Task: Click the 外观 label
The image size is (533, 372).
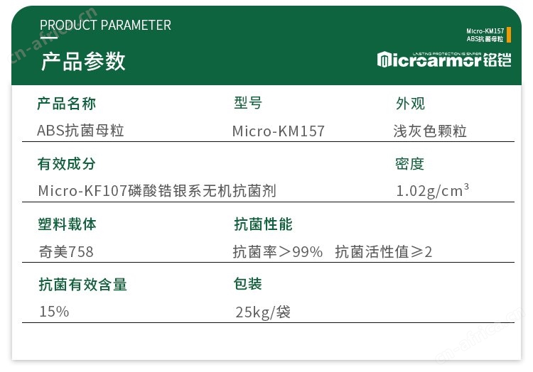Action: 410,104
